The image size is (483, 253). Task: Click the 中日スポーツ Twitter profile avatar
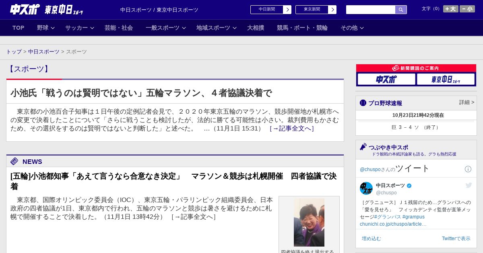366,188
